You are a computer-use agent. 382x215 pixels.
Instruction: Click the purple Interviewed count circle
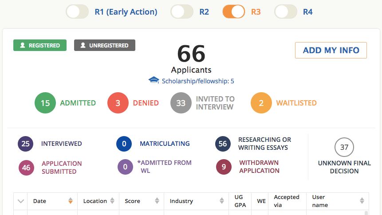(26, 144)
